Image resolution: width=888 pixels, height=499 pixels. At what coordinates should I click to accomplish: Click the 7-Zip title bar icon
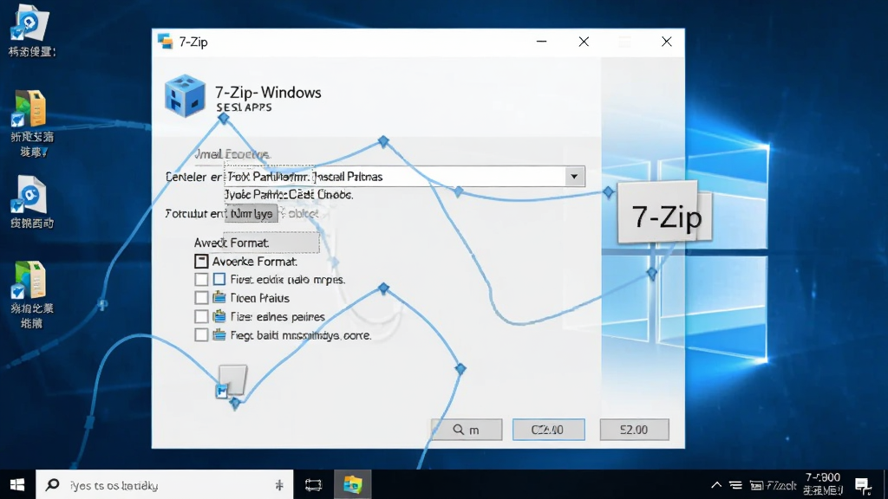[165, 42]
